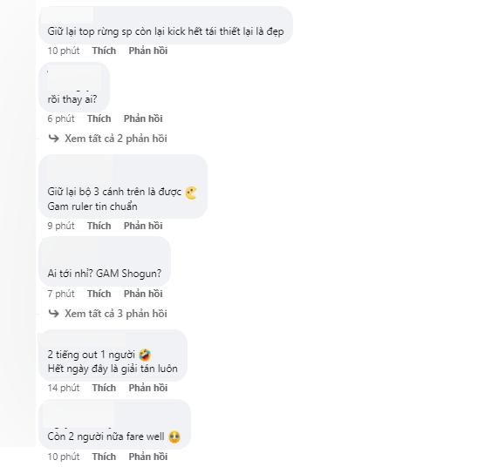Open the '14 phút' timestamp link
This screenshot has width=485, height=467.
tap(64, 388)
